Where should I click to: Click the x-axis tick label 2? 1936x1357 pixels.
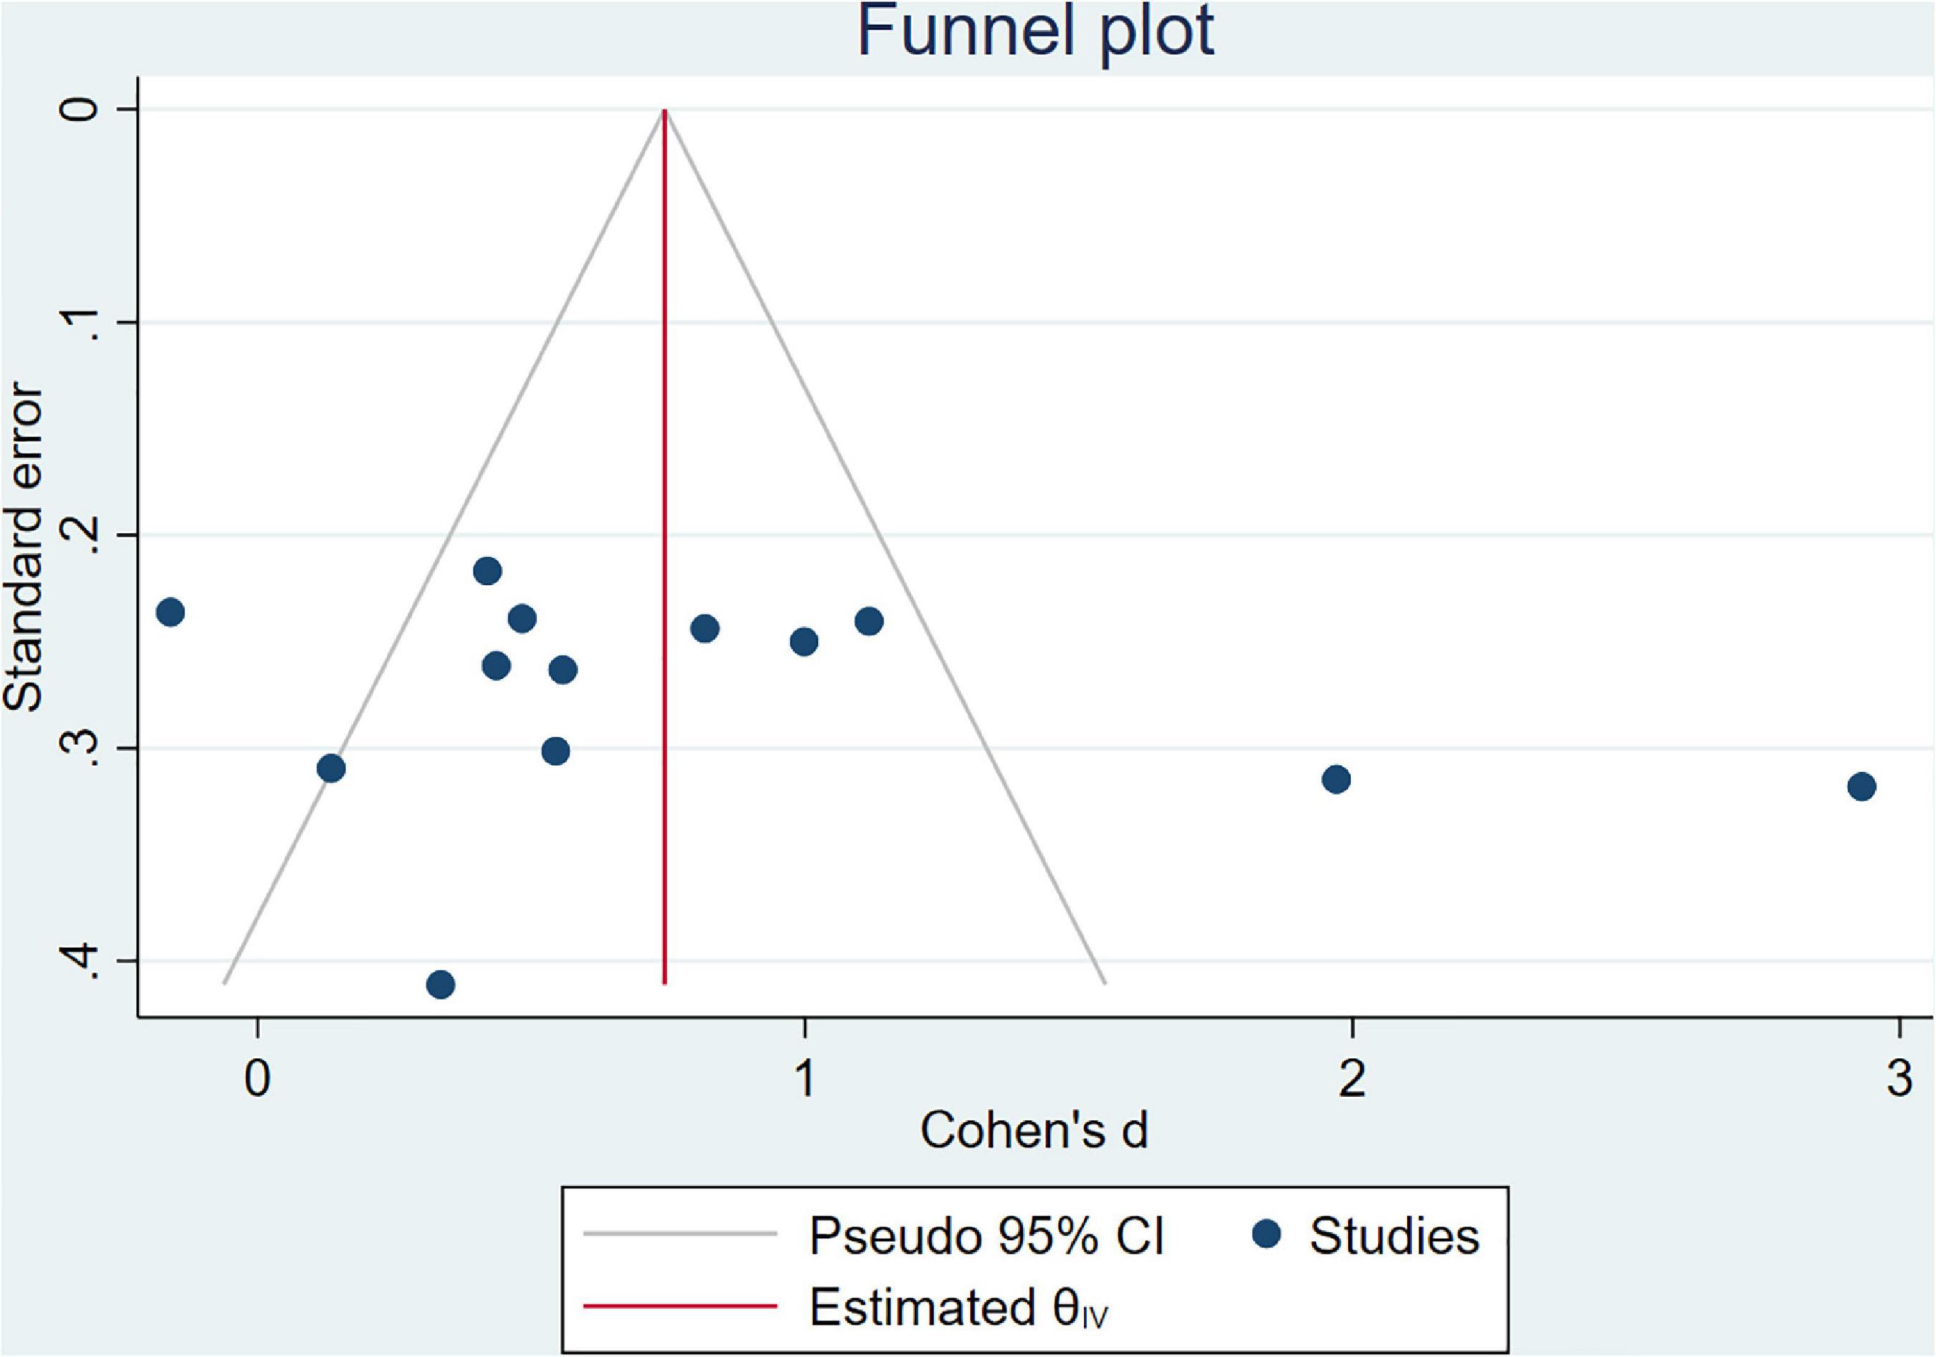pyautogui.click(x=1352, y=1079)
